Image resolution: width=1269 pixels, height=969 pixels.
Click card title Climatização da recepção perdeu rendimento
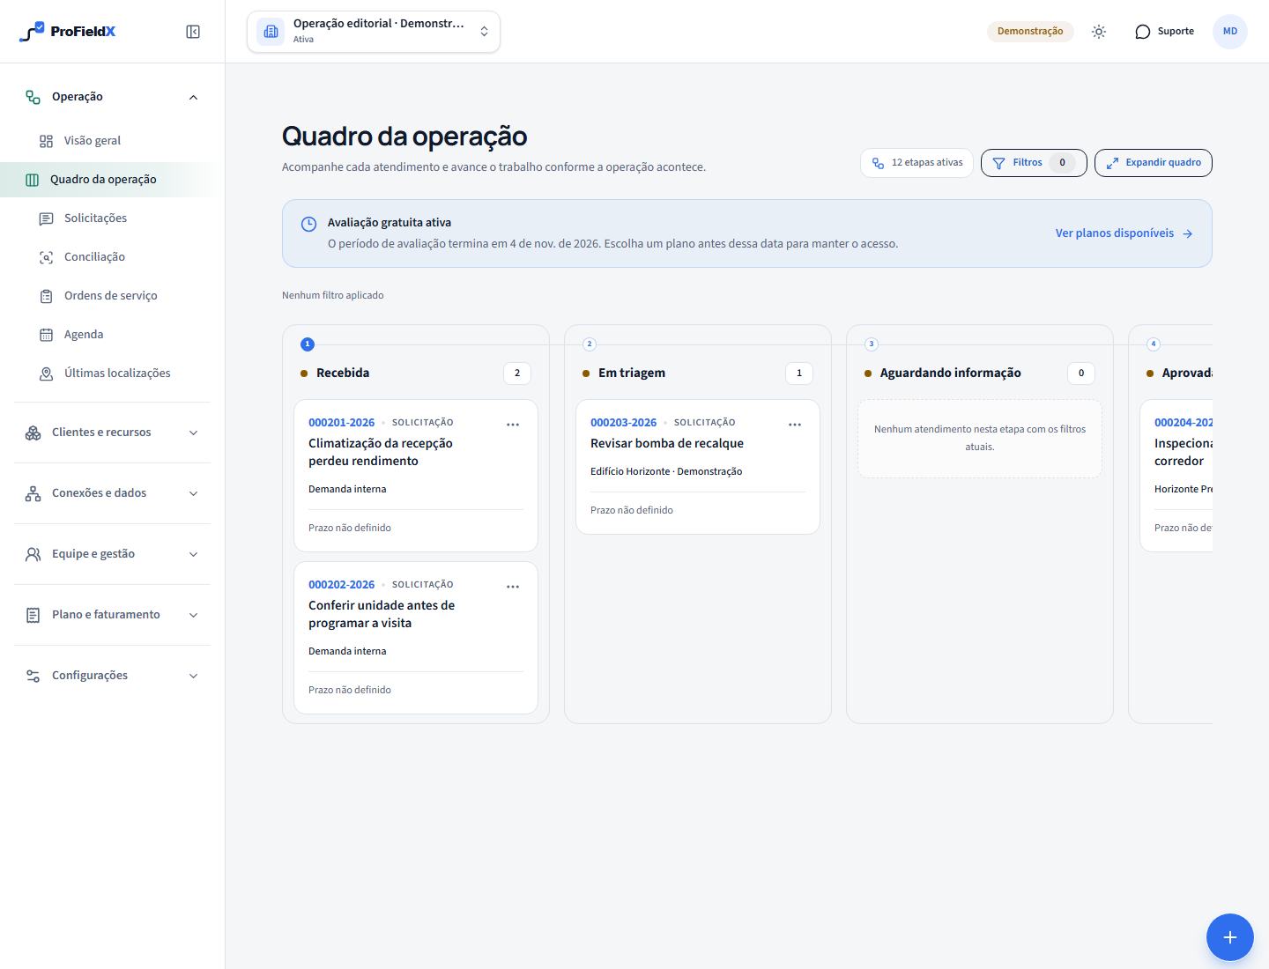click(381, 453)
